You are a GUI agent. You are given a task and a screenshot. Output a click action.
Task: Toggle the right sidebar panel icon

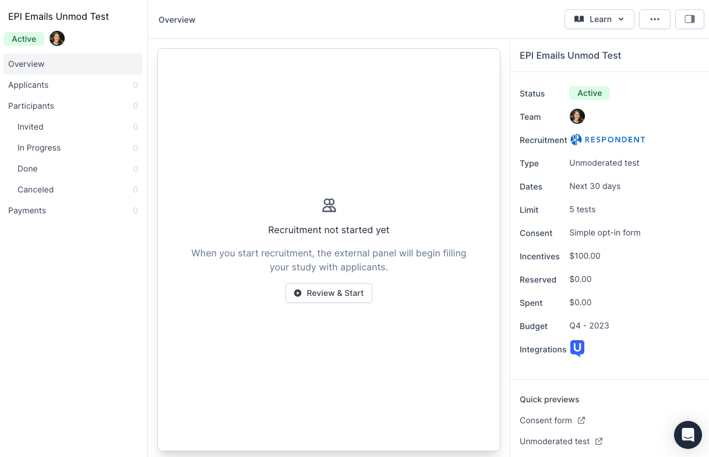689,19
